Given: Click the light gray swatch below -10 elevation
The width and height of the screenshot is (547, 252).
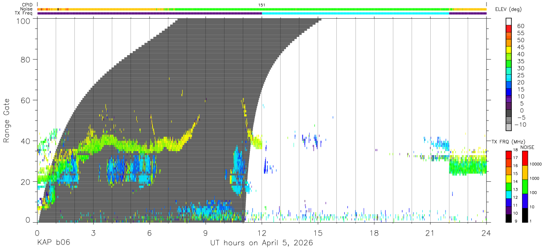Looking at the screenshot, I should click(509, 127).
